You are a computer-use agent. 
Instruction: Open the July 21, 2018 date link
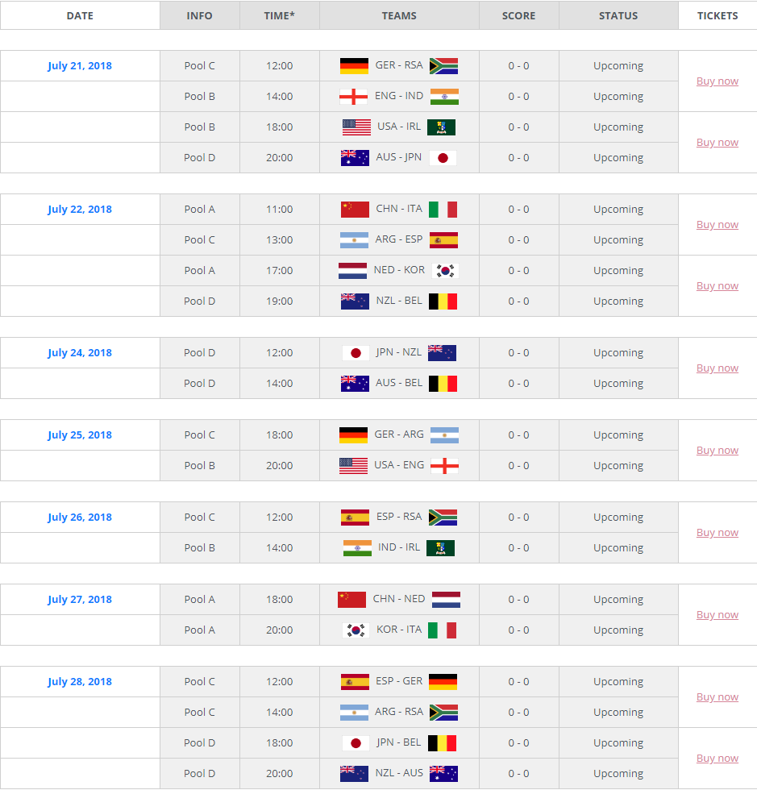pos(80,65)
